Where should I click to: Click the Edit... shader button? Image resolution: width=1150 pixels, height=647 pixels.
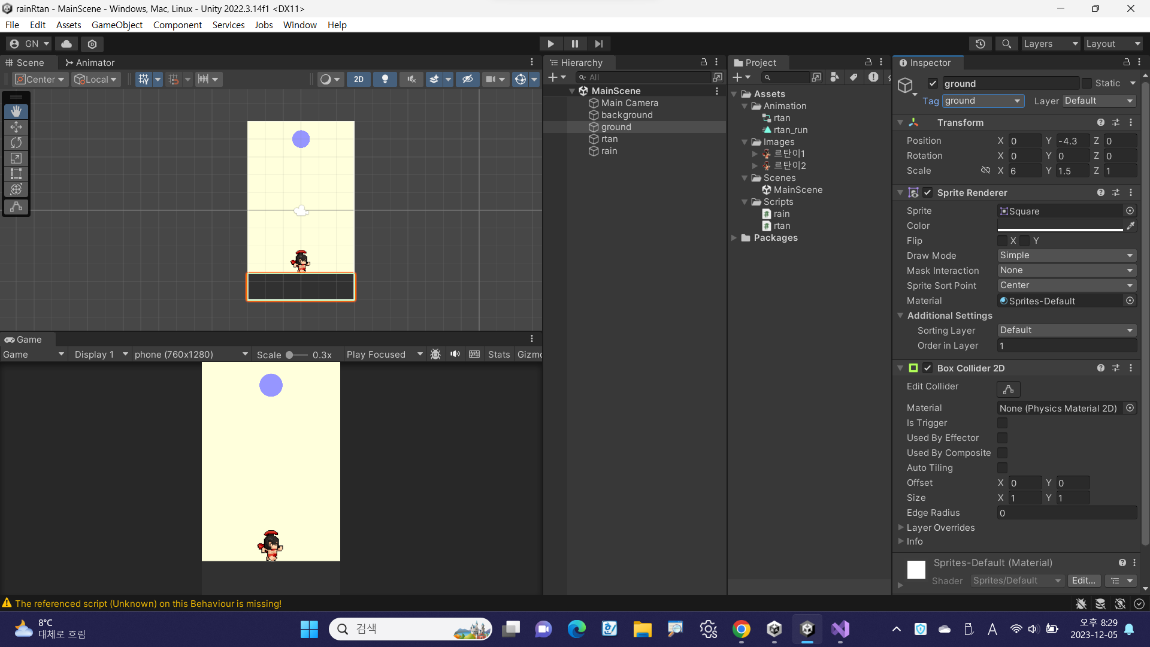click(1084, 581)
